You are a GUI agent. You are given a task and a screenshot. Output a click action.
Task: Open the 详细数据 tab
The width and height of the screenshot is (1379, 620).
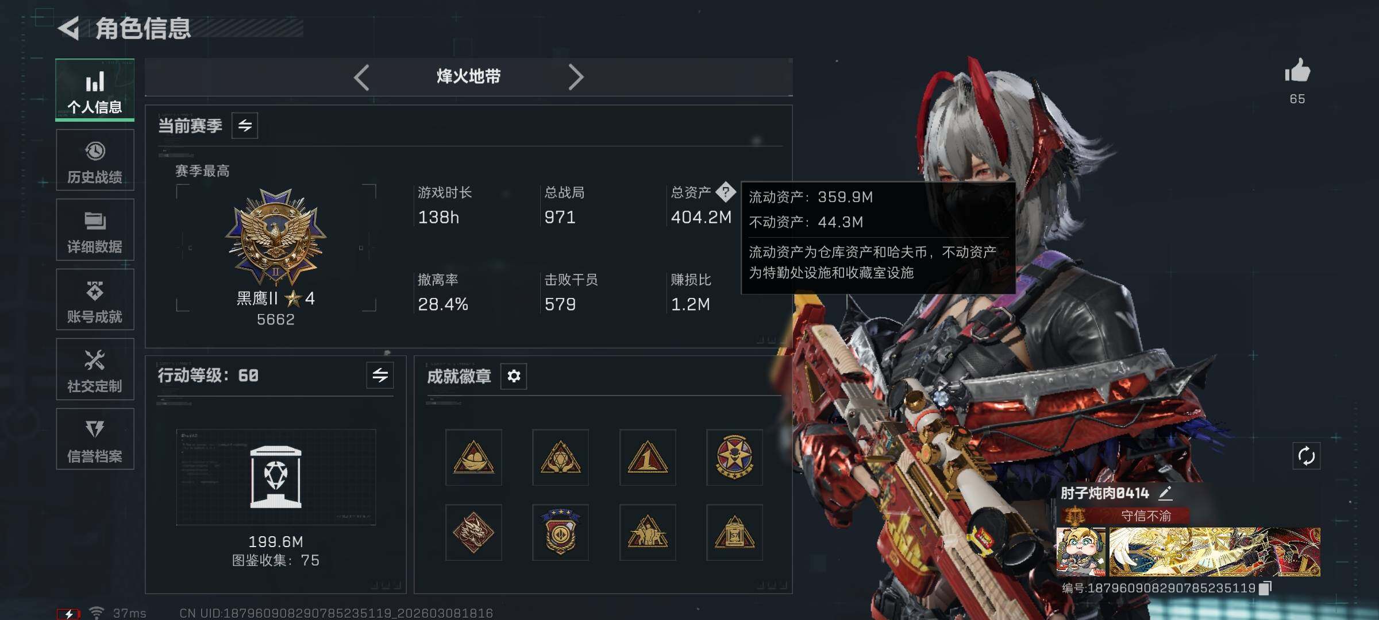tap(95, 230)
